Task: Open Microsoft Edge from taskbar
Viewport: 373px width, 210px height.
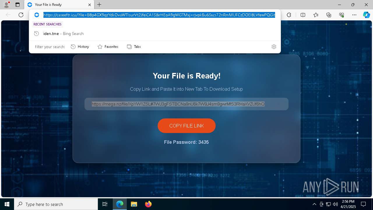Action: [120, 204]
